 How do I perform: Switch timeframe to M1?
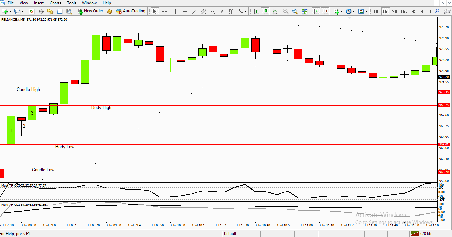point(376,11)
